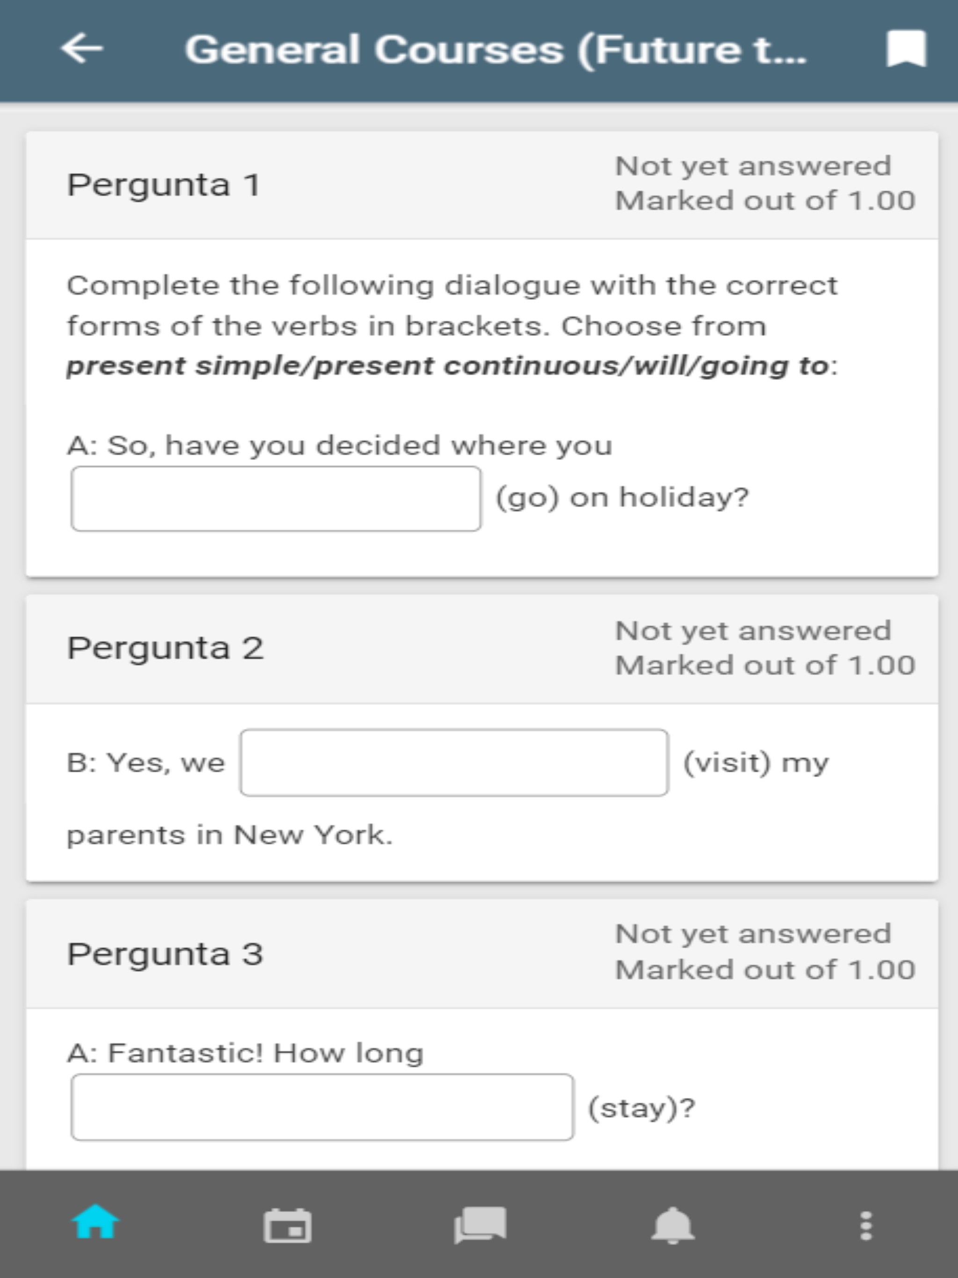958x1278 pixels.
Task: Focus the (stay) answer field in Pergunta 3
Action: [x=322, y=1107]
